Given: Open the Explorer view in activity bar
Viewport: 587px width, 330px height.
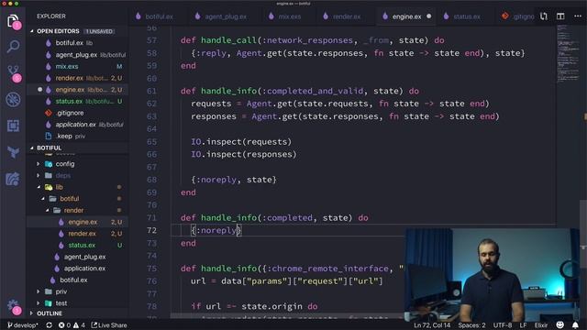Looking at the screenshot, I should (x=13, y=21).
